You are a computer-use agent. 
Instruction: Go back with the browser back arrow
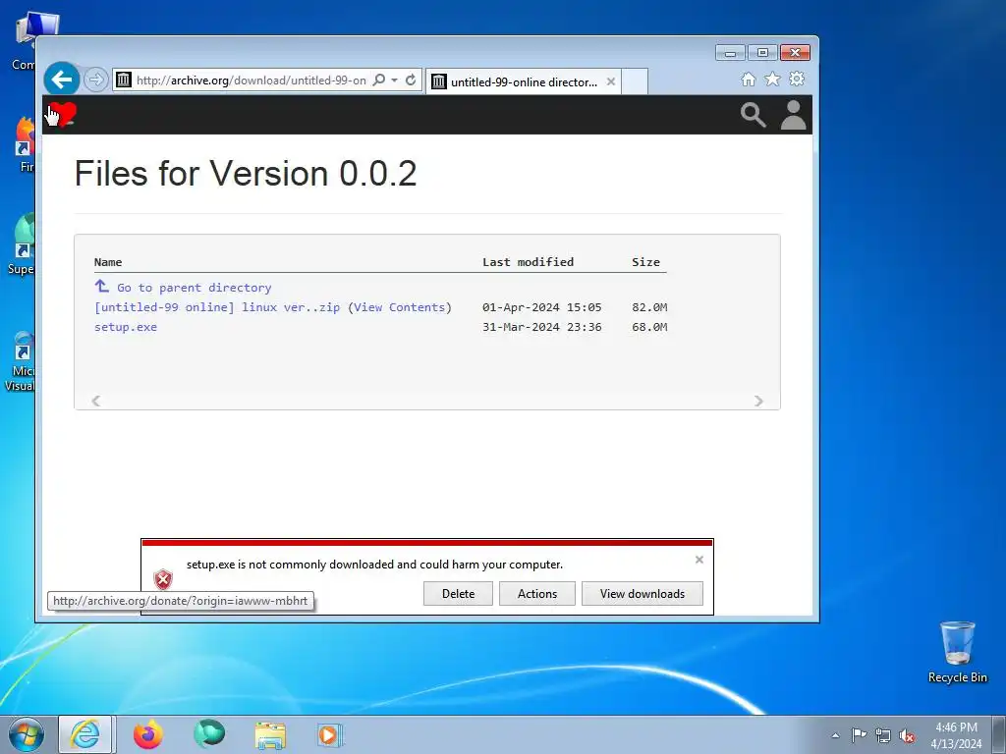[x=62, y=80]
